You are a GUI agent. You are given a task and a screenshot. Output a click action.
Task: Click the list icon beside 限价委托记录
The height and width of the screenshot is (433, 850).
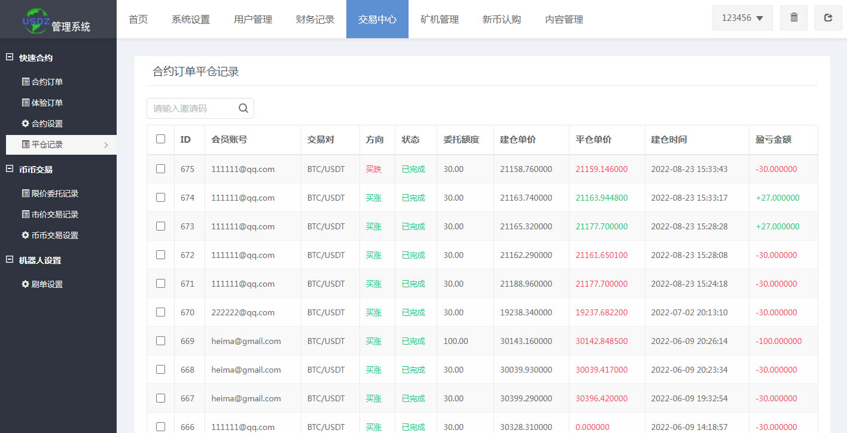point(25,194)
